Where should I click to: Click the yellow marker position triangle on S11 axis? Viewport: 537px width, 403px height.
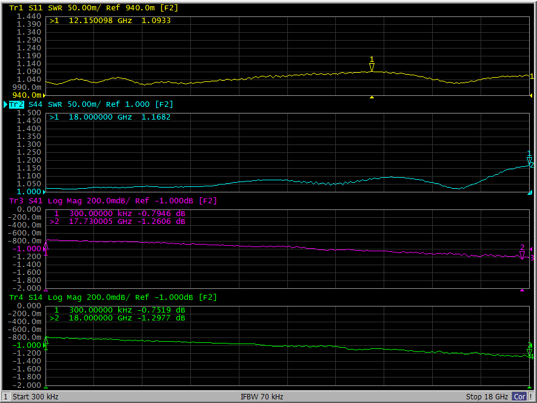tap(372, 97)
